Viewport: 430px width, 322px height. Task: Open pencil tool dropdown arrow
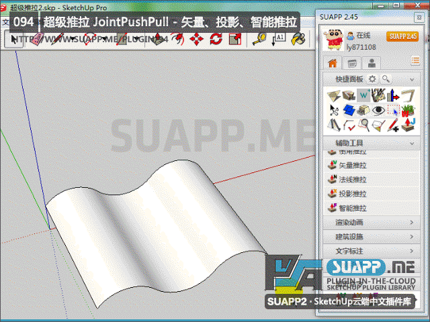coord(73,40)
